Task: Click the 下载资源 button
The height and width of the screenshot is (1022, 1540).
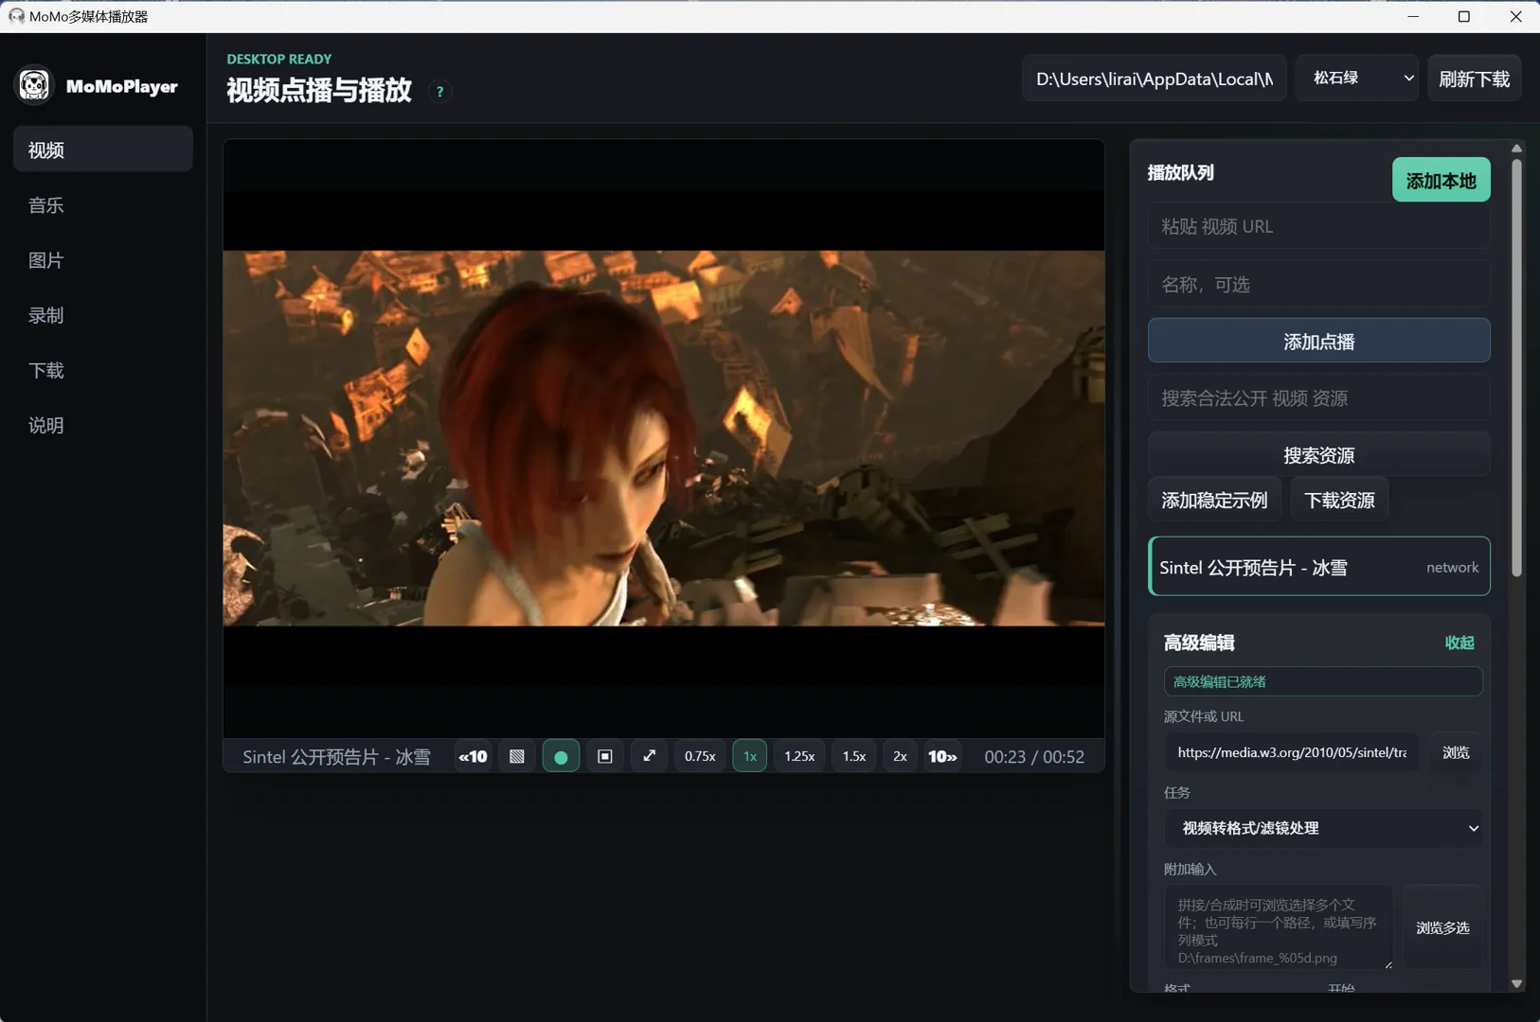Action: coord(1339,500)
